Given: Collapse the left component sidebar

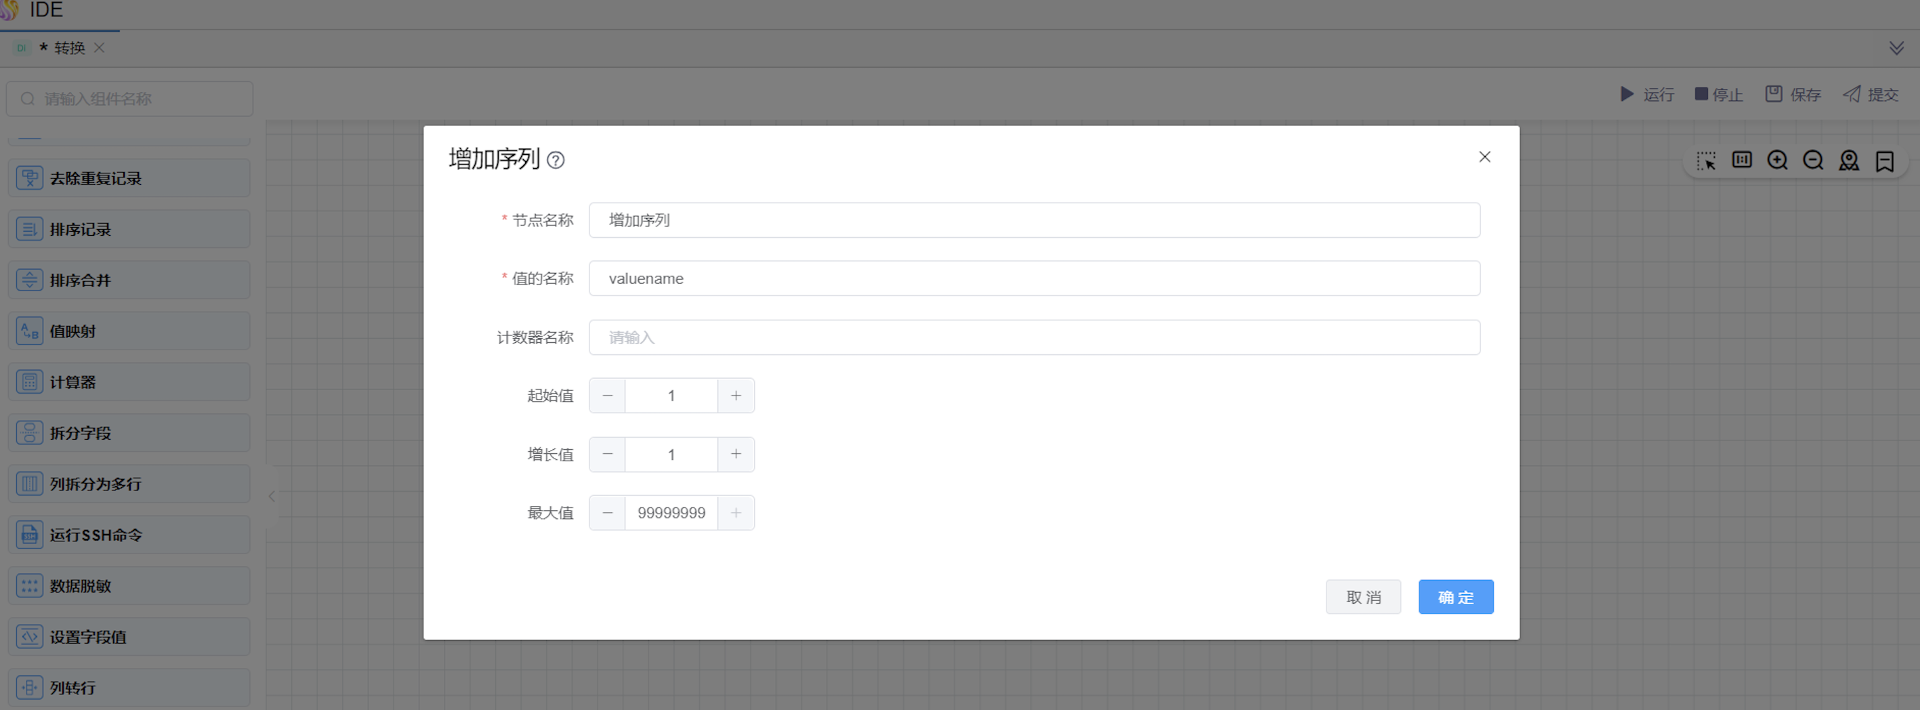Looking at the screenshot, I should point(272,496).
